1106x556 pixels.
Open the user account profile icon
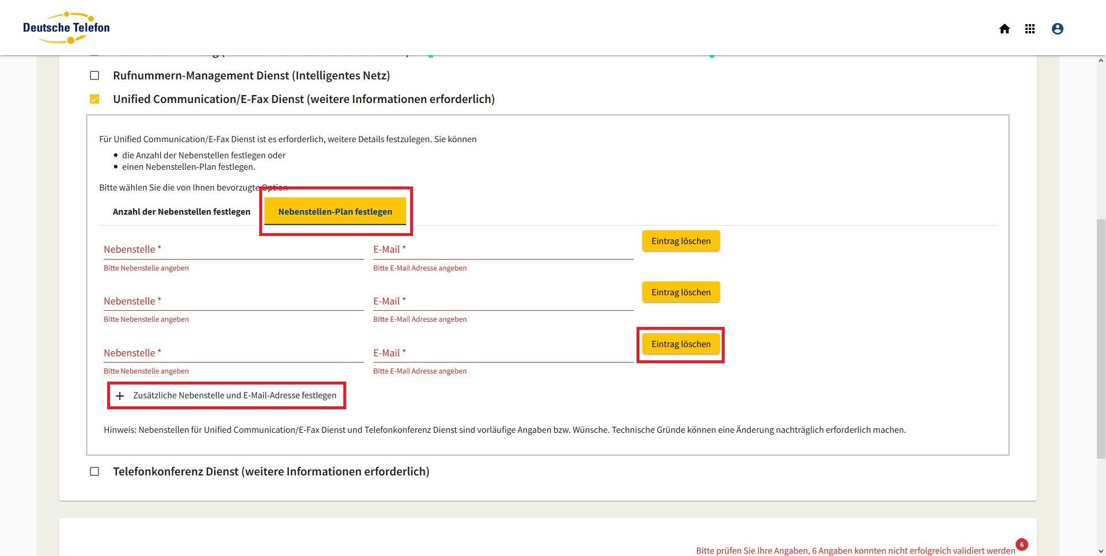pyautogui.click(x=1058, y=29)
